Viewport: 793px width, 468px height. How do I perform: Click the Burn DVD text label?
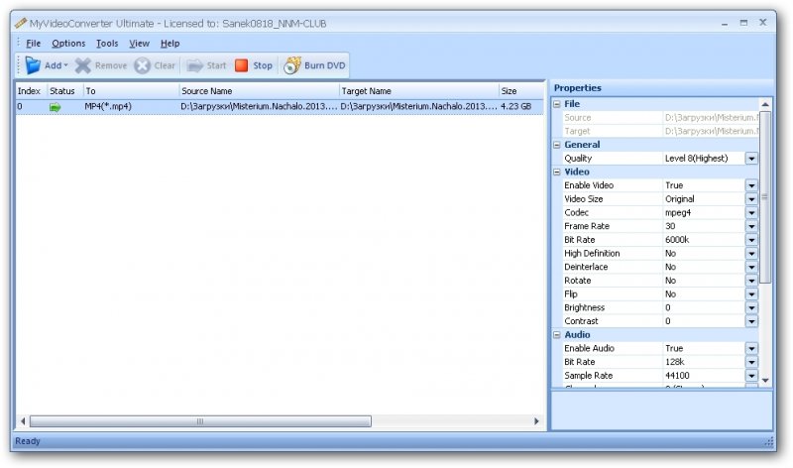[x=325, y=65]
